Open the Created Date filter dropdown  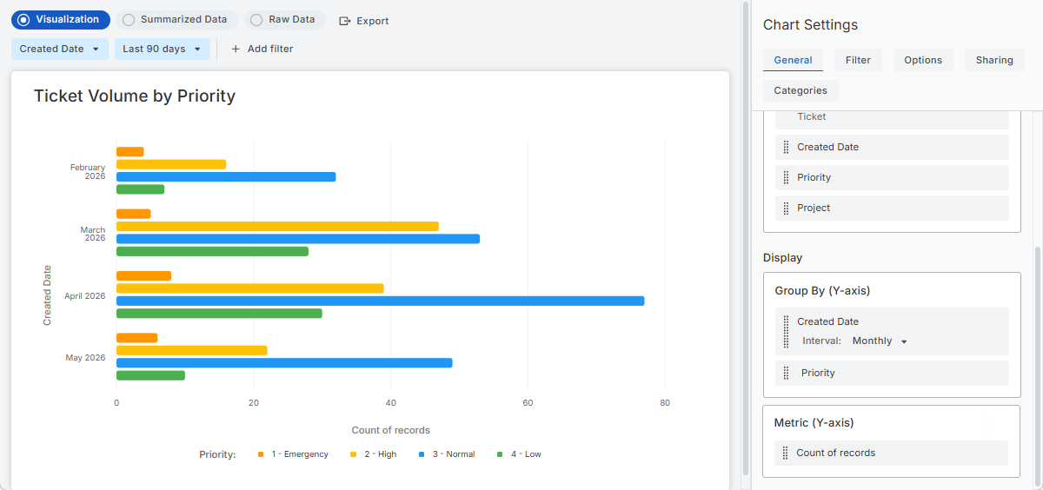pyautogui.click(x=60, y=49)
